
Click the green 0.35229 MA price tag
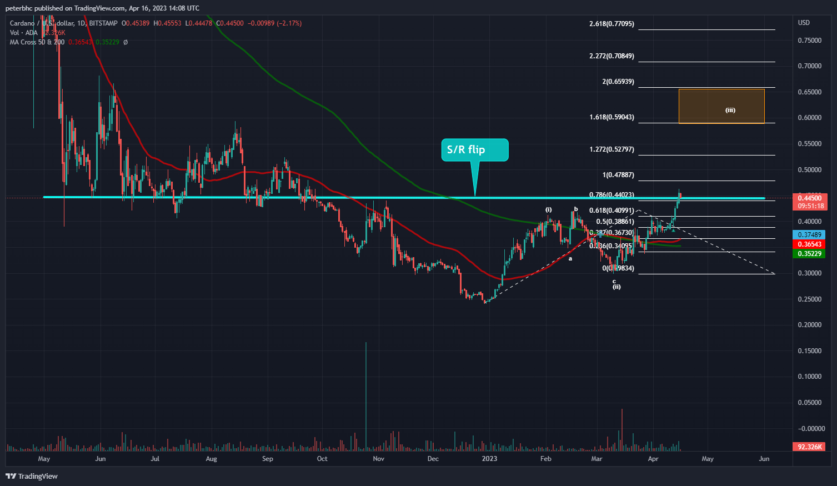pyautogui.click(x=809, y=254)
